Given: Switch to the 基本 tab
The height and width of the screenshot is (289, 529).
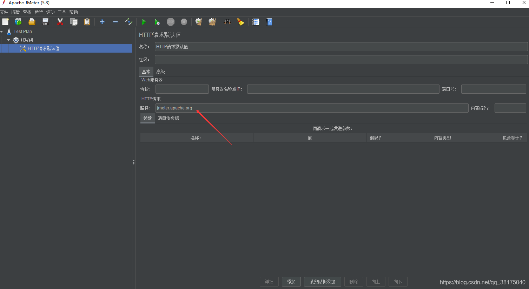Looking at the screenshot, I should (x=146, y=72).
